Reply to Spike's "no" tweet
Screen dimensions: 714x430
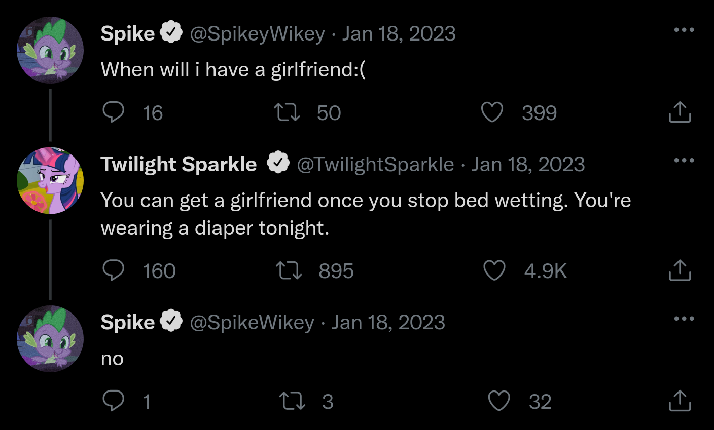(x=114, y=401)
